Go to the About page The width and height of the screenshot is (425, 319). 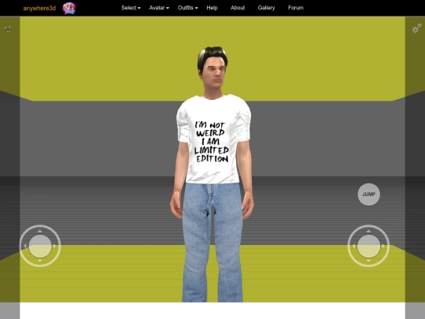click(x=238, y=8)
